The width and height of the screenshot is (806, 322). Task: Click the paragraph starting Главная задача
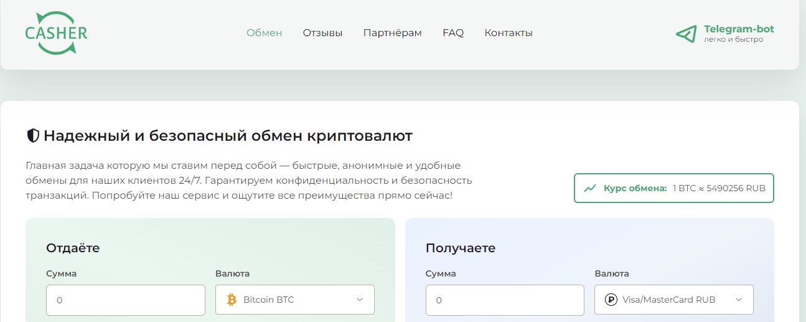tap(249, 181)
